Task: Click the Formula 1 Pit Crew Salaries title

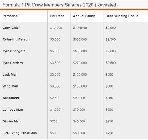Action: pyautogui.click(x=60, y=5)
